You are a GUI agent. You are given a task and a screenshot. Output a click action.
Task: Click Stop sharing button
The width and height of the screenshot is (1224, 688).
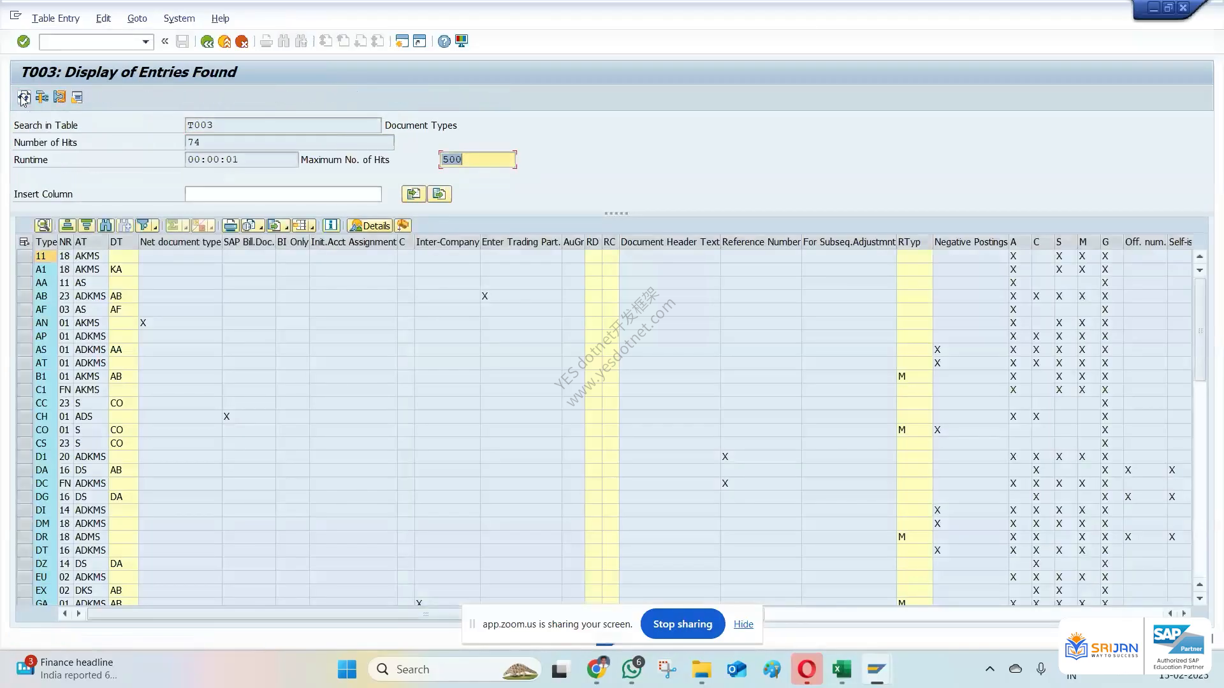tap(682, 624)
